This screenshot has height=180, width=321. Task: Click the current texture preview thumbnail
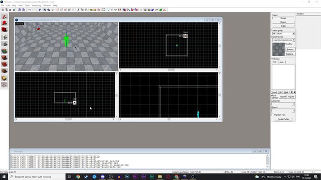click(x=278, y=49)
